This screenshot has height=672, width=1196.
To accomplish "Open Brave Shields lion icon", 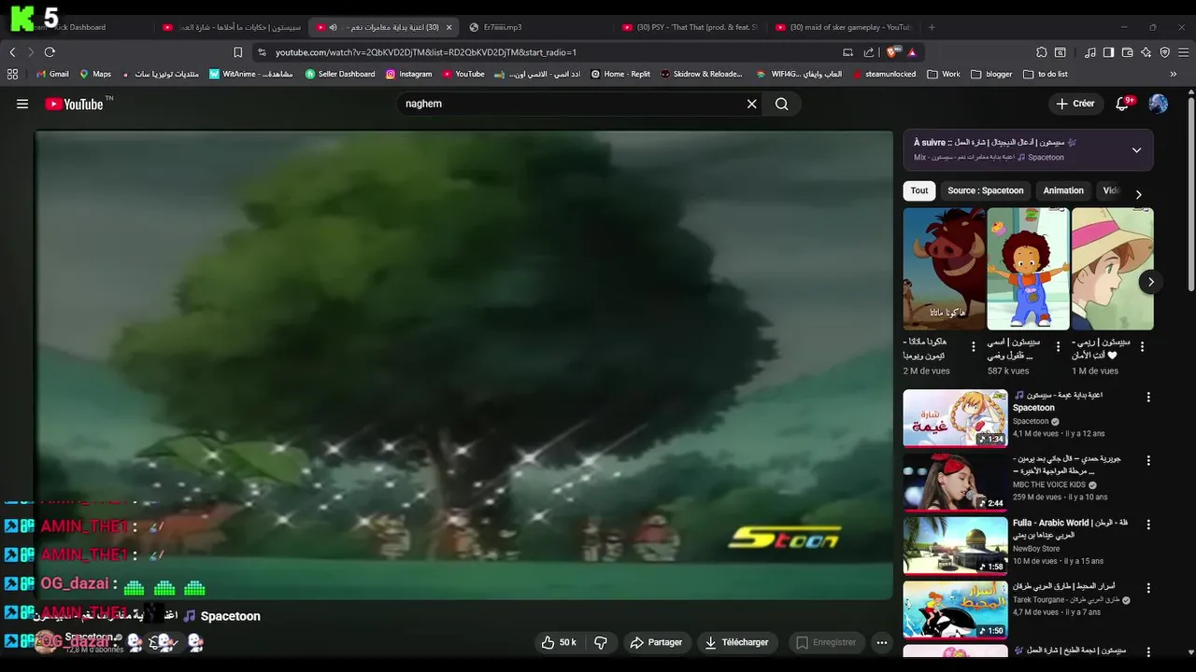I will click(893, 52).
